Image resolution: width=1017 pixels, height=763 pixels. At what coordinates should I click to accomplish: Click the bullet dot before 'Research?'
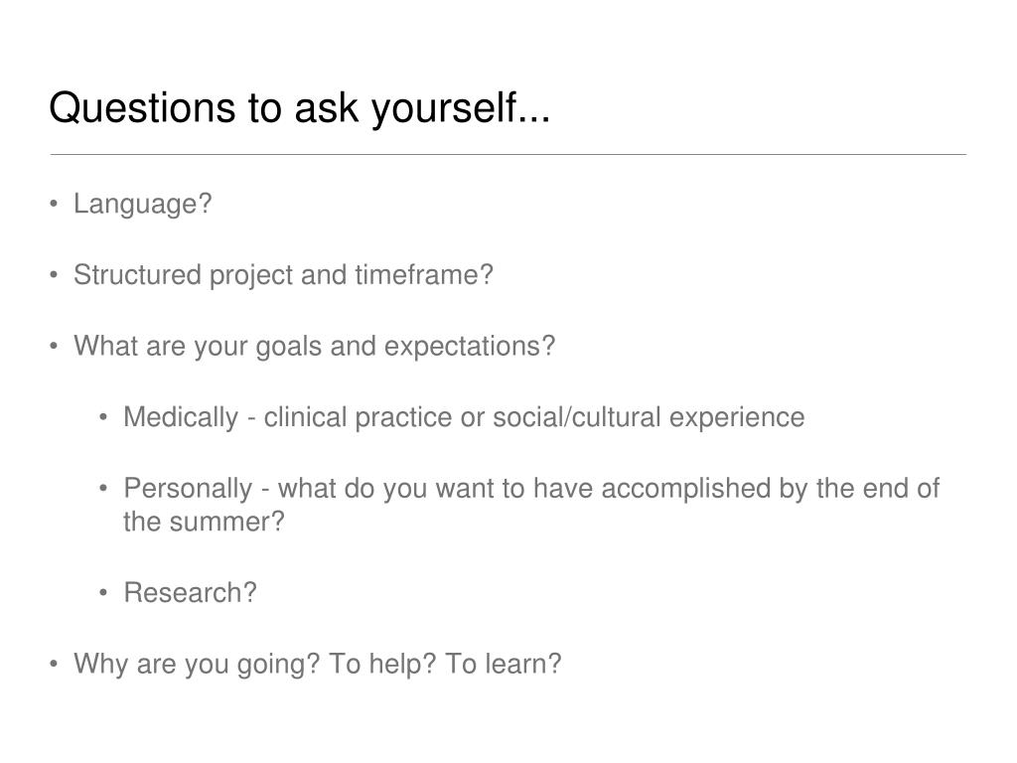(x=103, y=593)
